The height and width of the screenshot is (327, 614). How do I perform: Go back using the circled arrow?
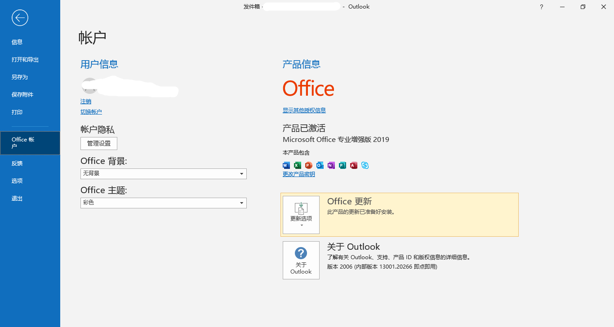(20, 18)
